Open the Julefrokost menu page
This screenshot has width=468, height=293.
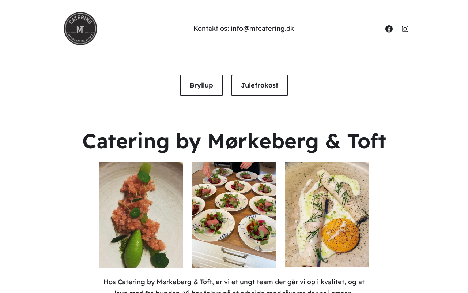click(x=260, y=85)
